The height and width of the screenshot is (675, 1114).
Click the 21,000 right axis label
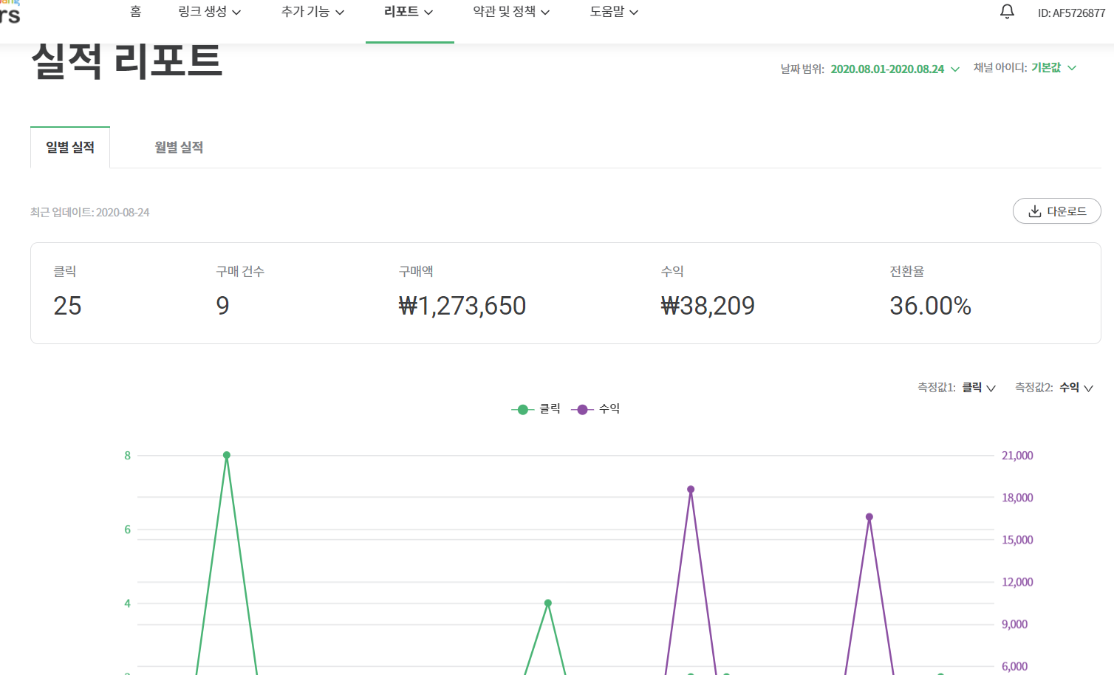click(1017, 456)
